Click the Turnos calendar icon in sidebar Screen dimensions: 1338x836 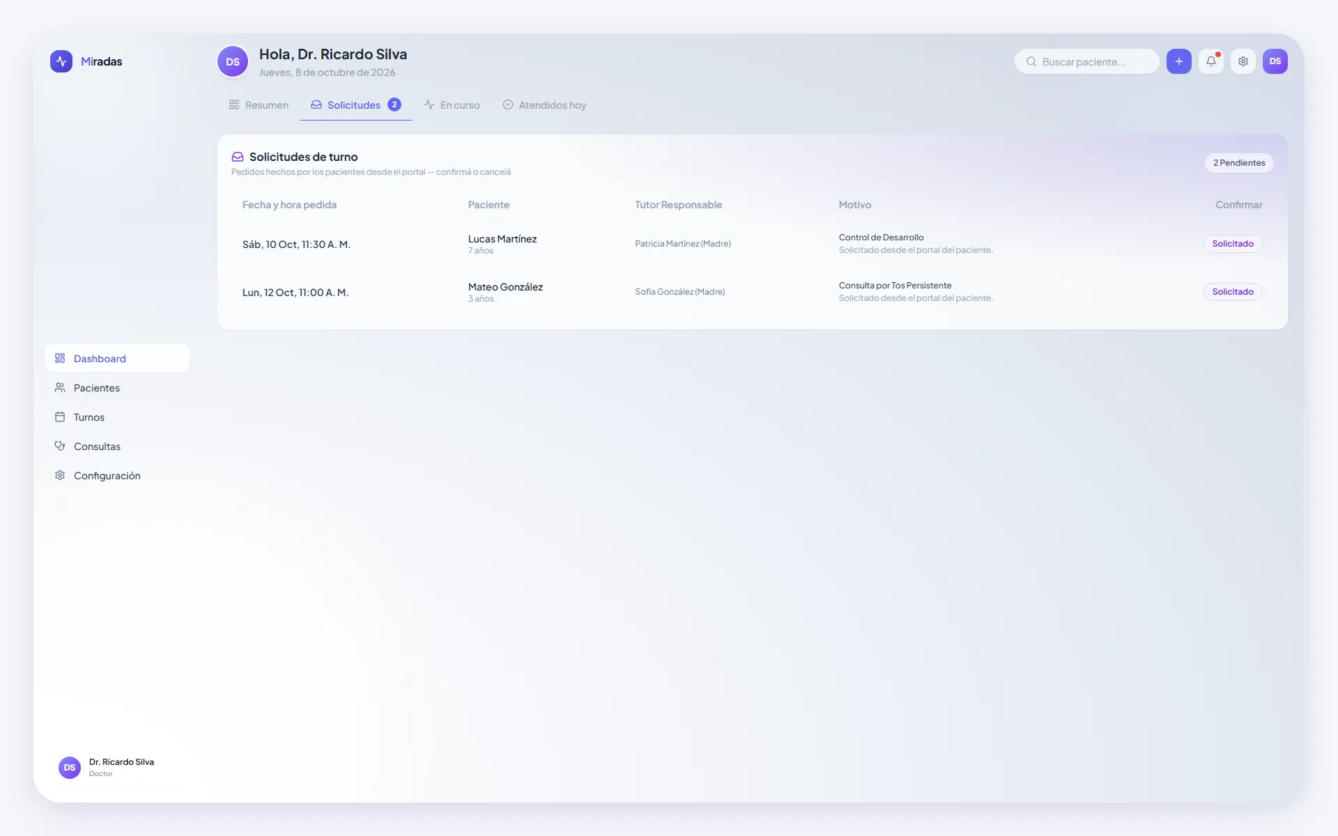tap(60, 417)
